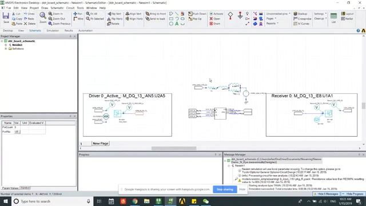This screenshot has width=366, height=206.
Task: Open Unconnected pins dropdown
Action: (279, 14)
